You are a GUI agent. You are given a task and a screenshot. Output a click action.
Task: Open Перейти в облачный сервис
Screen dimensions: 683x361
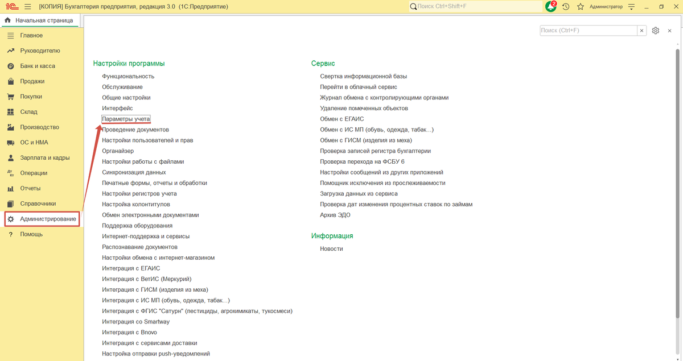359,87
